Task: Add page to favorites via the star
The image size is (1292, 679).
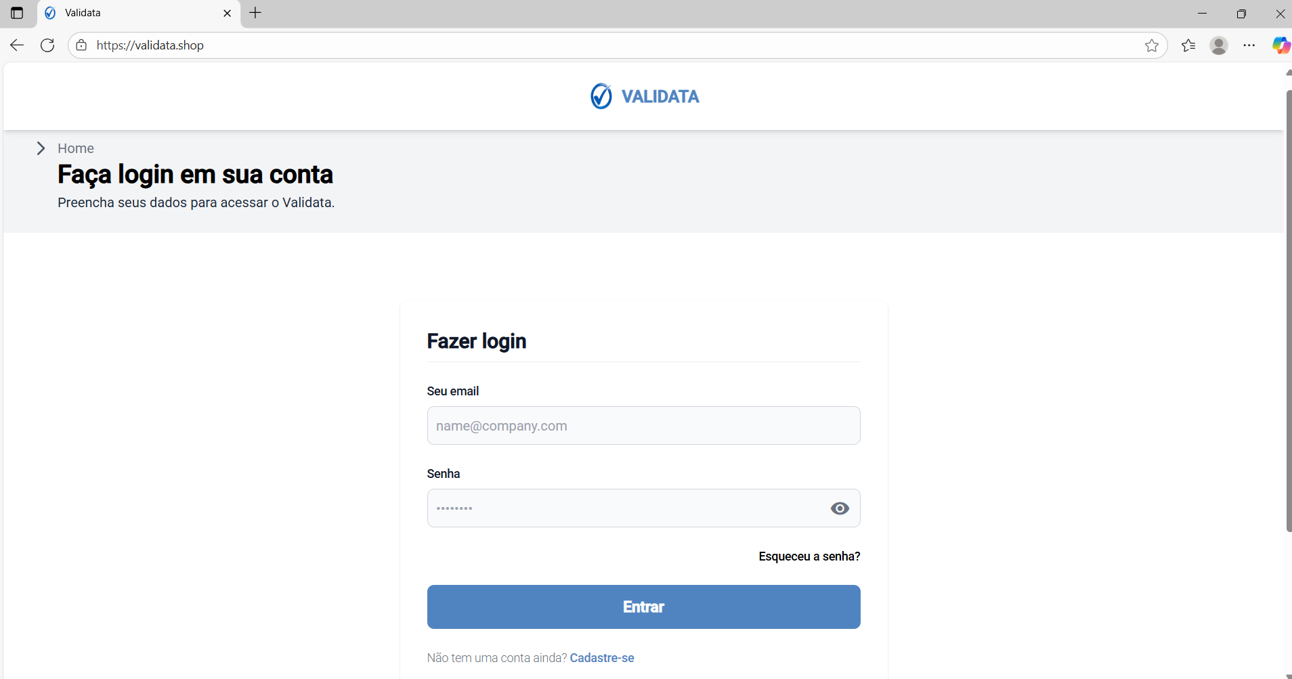Action: click(1151, 45)
